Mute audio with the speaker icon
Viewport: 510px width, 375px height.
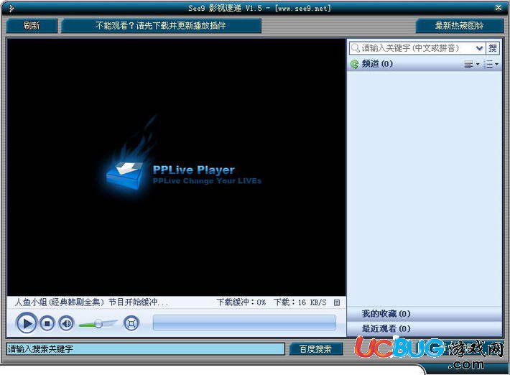coord(66,323)
